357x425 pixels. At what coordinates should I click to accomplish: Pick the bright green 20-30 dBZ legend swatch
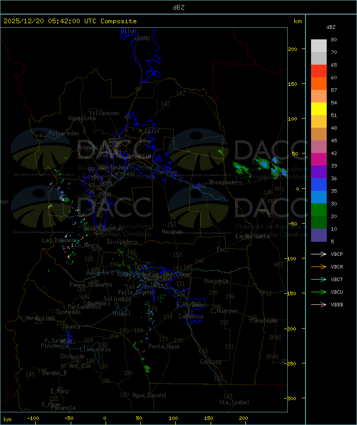319,210
